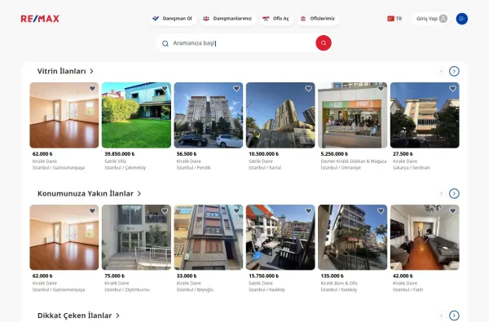Screen dimensions: 489x322
Task: Favorite the 27.500 ₺ Serdivan listing
Action: (453, 89)
